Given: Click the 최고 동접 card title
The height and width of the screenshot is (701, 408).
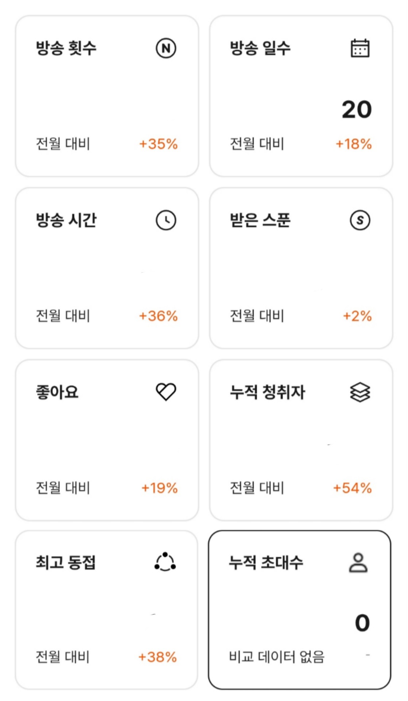Looking at the screenshot, I should tap(66, 562).
